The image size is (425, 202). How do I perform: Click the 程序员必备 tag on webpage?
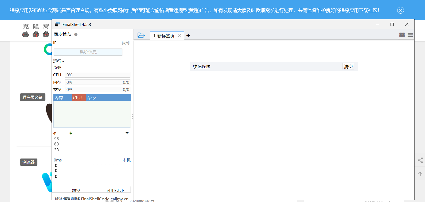pyautogui.click(x=33, y=97)
